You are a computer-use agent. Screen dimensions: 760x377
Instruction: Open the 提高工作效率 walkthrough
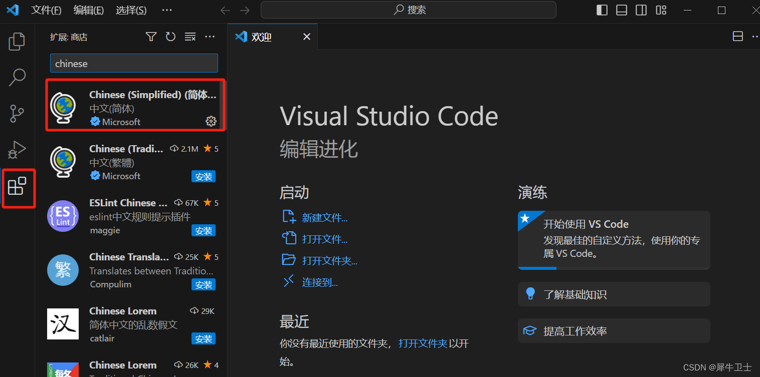(x=614, y=331)
